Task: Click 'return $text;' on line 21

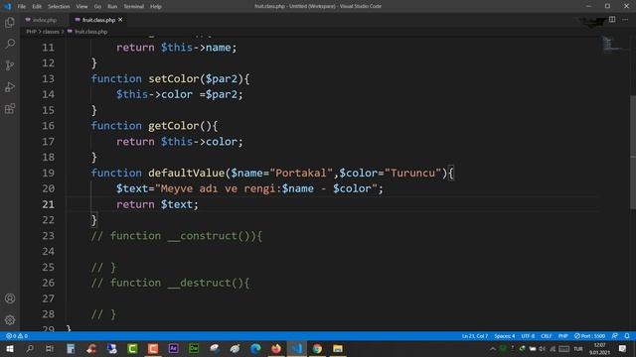Action: [157, 204]
